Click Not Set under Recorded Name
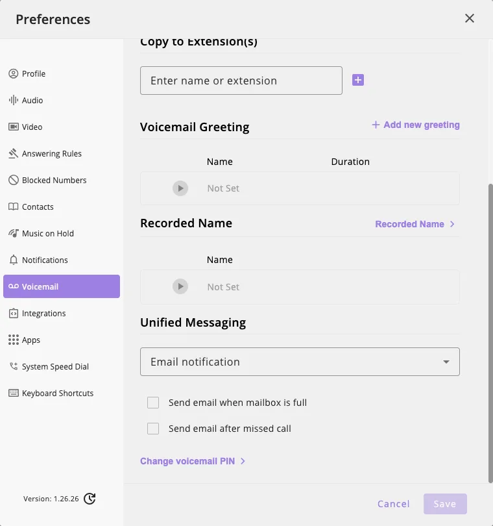 tap(223, 287)
